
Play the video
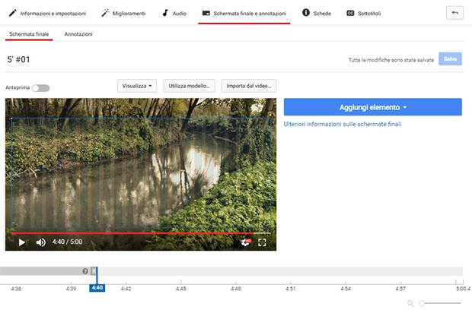point(21,242)
